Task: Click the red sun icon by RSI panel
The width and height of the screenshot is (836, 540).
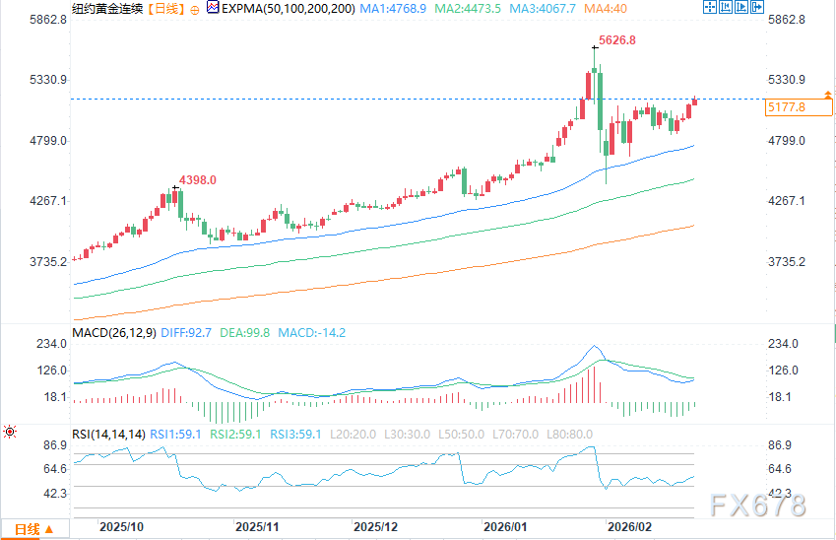Action: (9, 432)
